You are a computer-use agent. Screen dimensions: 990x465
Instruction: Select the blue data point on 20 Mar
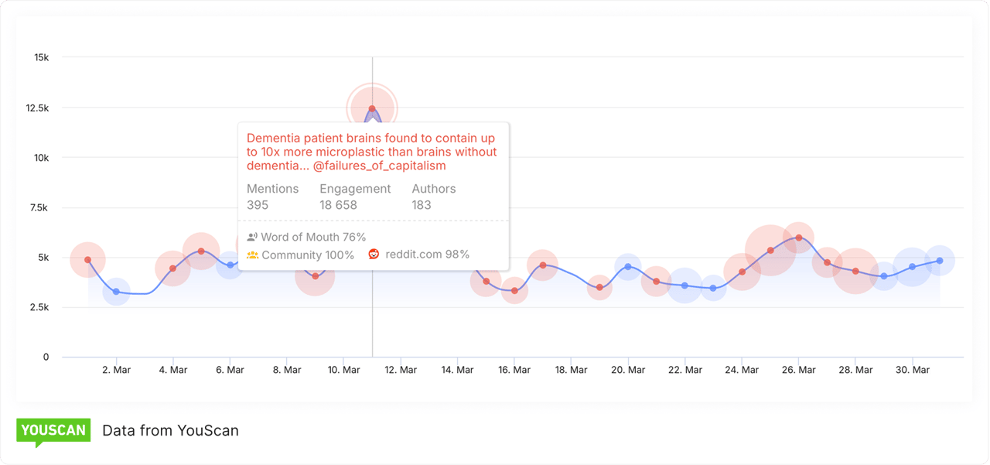[x=628, y=266]
